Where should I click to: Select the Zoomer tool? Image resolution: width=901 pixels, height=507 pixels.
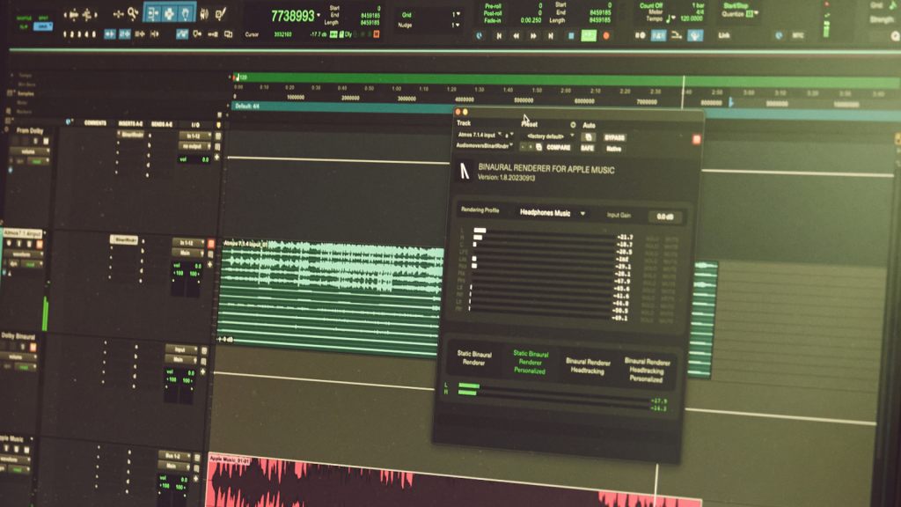132,11
